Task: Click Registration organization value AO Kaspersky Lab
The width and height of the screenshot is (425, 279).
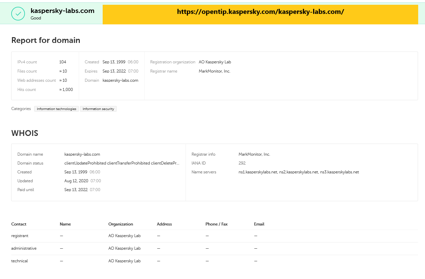Action: coord(215,62)
